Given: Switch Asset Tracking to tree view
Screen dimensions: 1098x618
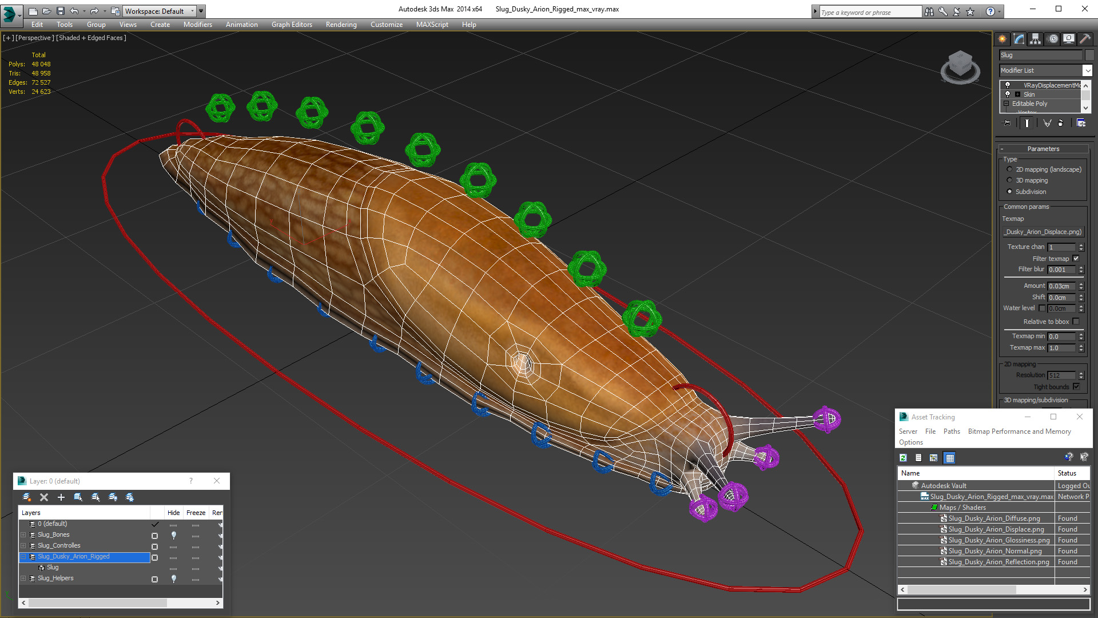Looking at the screenshot, I should [934, 458].
